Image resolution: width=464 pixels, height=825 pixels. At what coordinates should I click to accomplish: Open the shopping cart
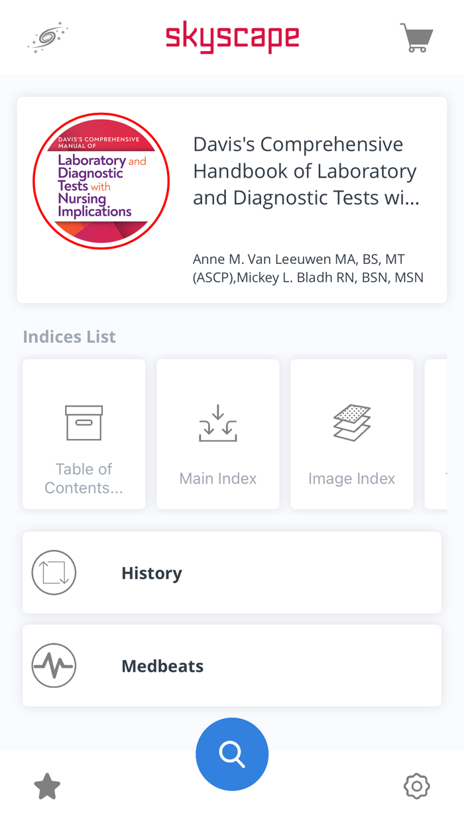[416, 37]
